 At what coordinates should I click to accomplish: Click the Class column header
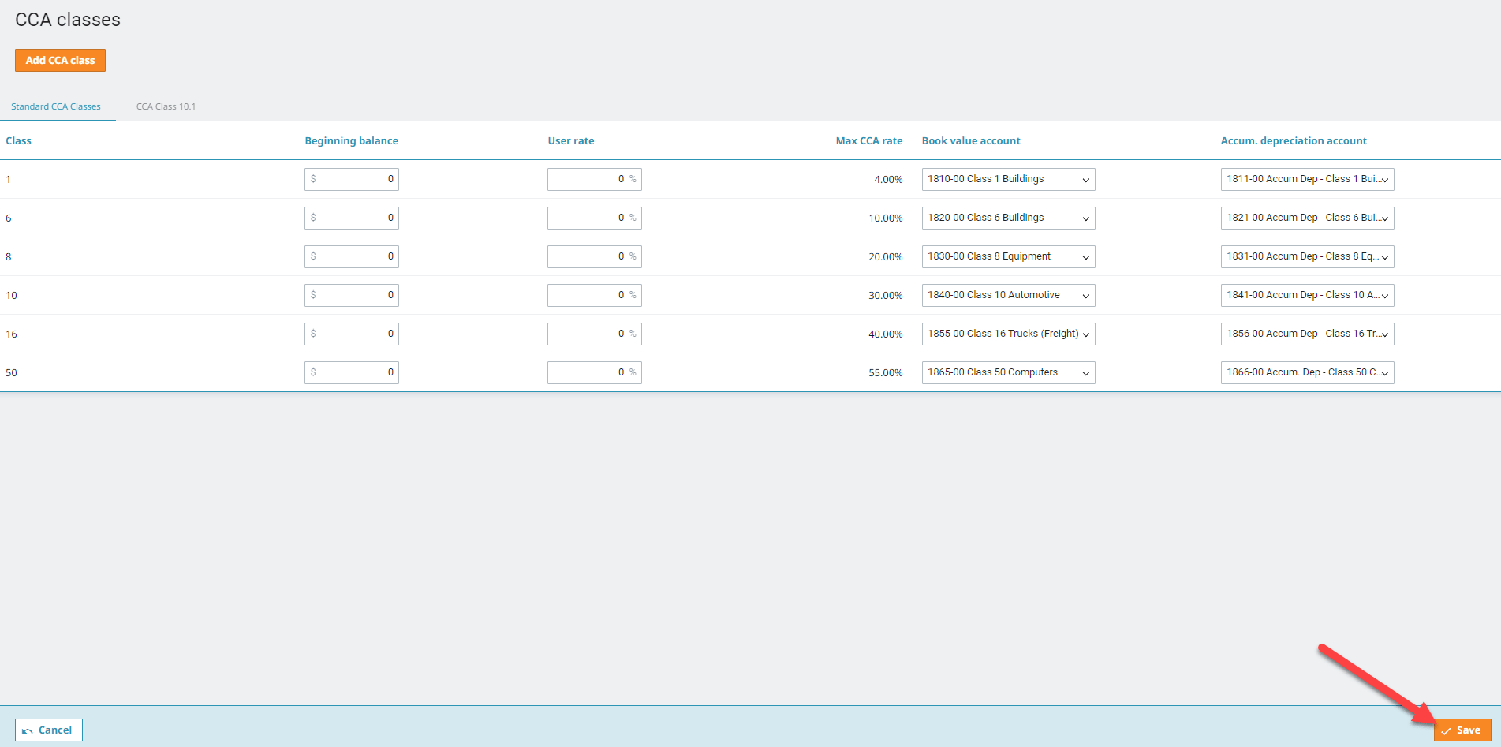click(18, 141)
